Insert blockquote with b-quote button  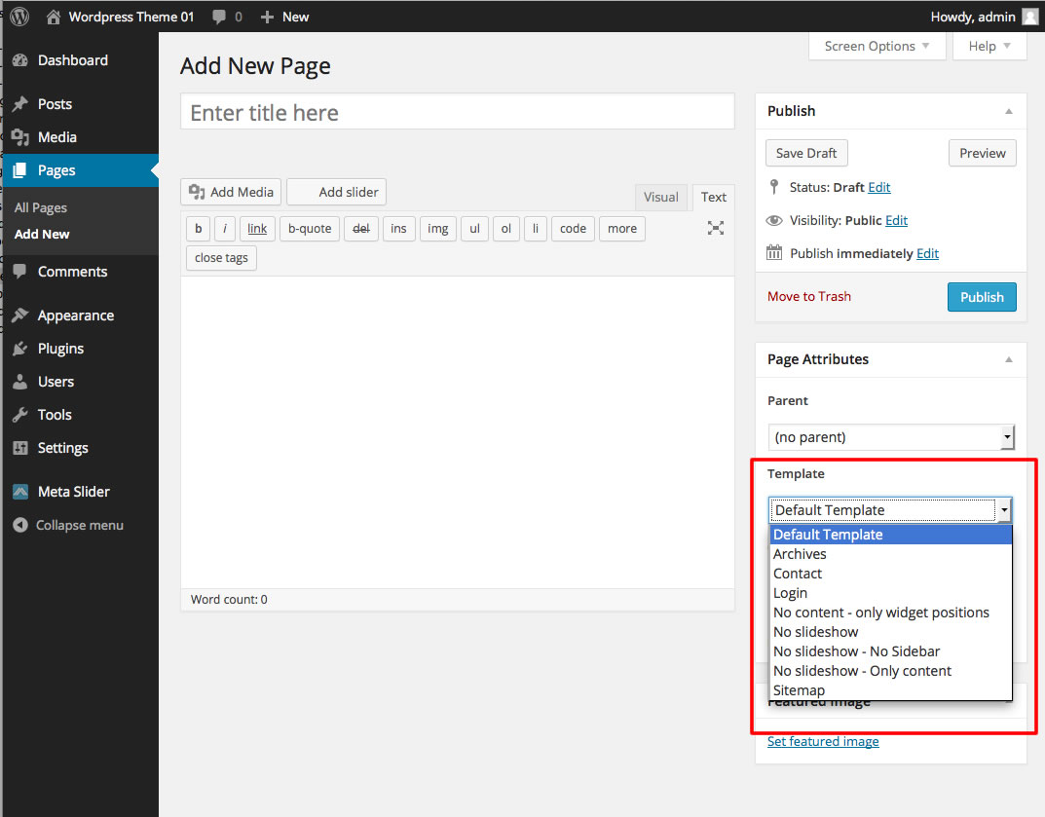click(310, 229)
